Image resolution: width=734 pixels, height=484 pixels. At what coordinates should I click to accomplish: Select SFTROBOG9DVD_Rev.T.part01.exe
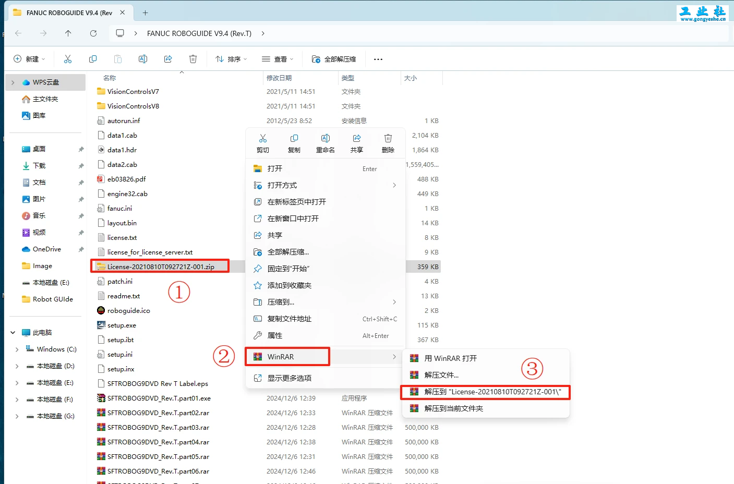pyautogui.click(x=159, y=398)
